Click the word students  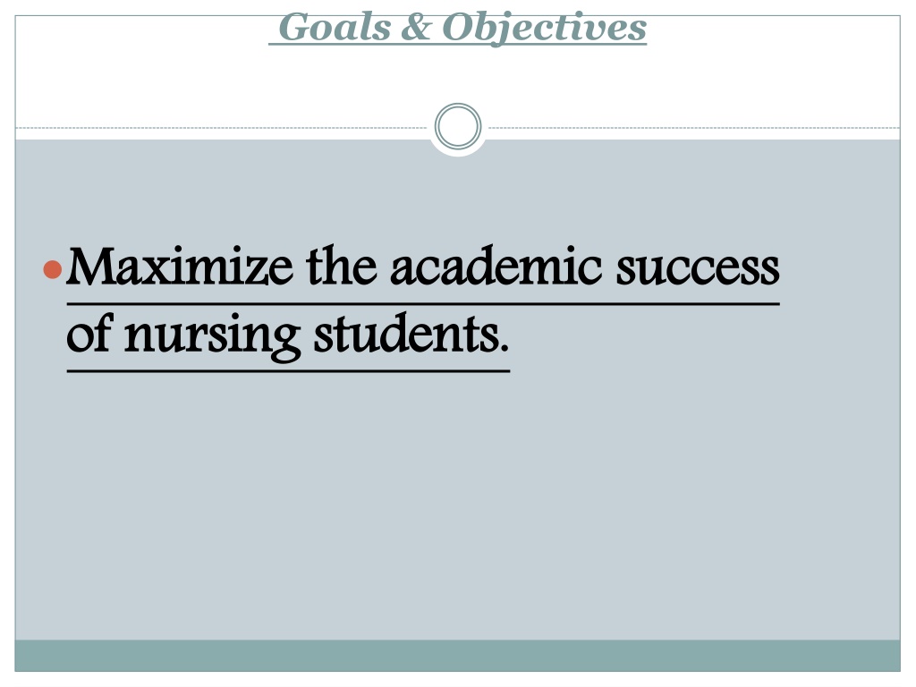[411, 333]
